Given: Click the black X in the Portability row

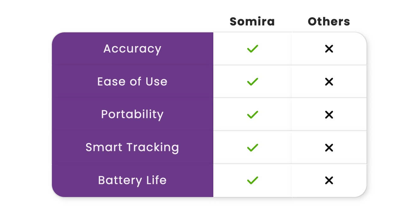Looking at the screenshot, I should 329,114.
